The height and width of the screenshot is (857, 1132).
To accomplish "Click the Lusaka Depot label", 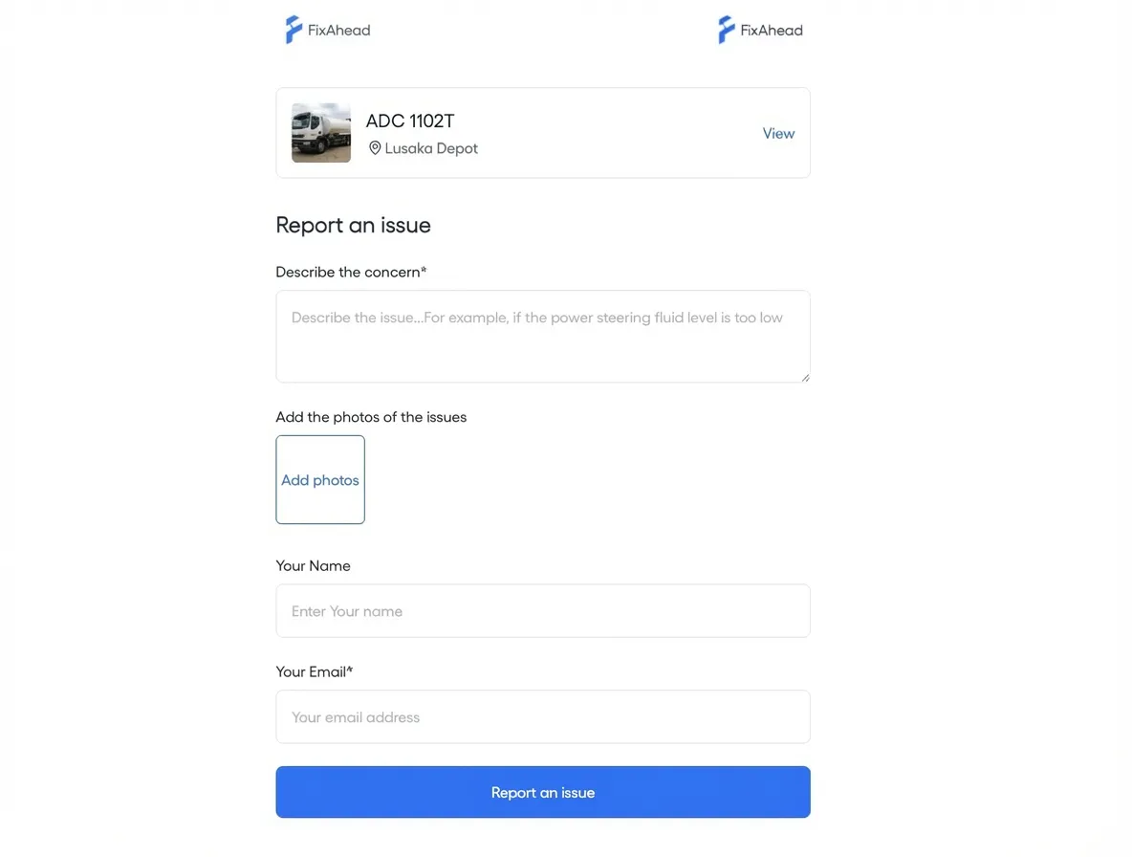I will pos(430,147).
